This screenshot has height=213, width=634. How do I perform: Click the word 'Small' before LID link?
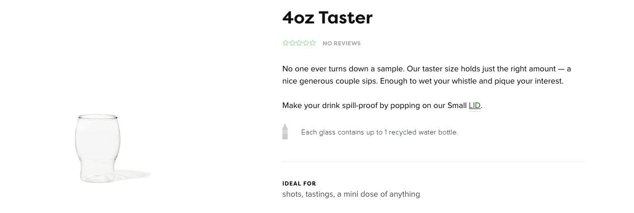(457, 105)
